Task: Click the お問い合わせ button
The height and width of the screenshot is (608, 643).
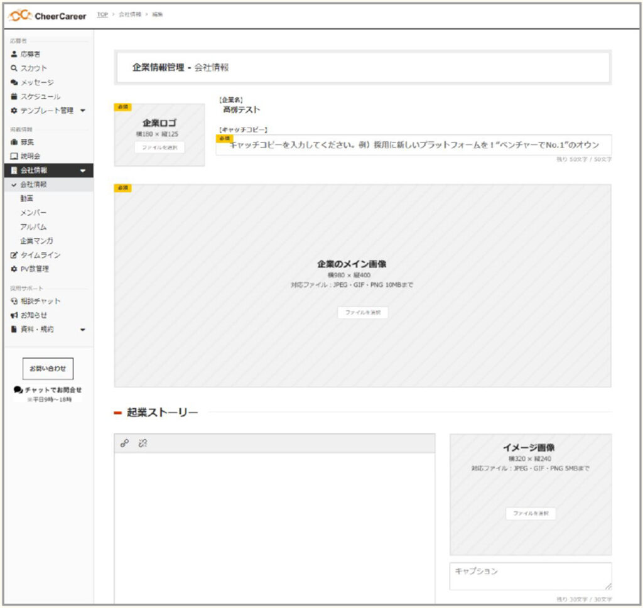Action: coord(48,369)
